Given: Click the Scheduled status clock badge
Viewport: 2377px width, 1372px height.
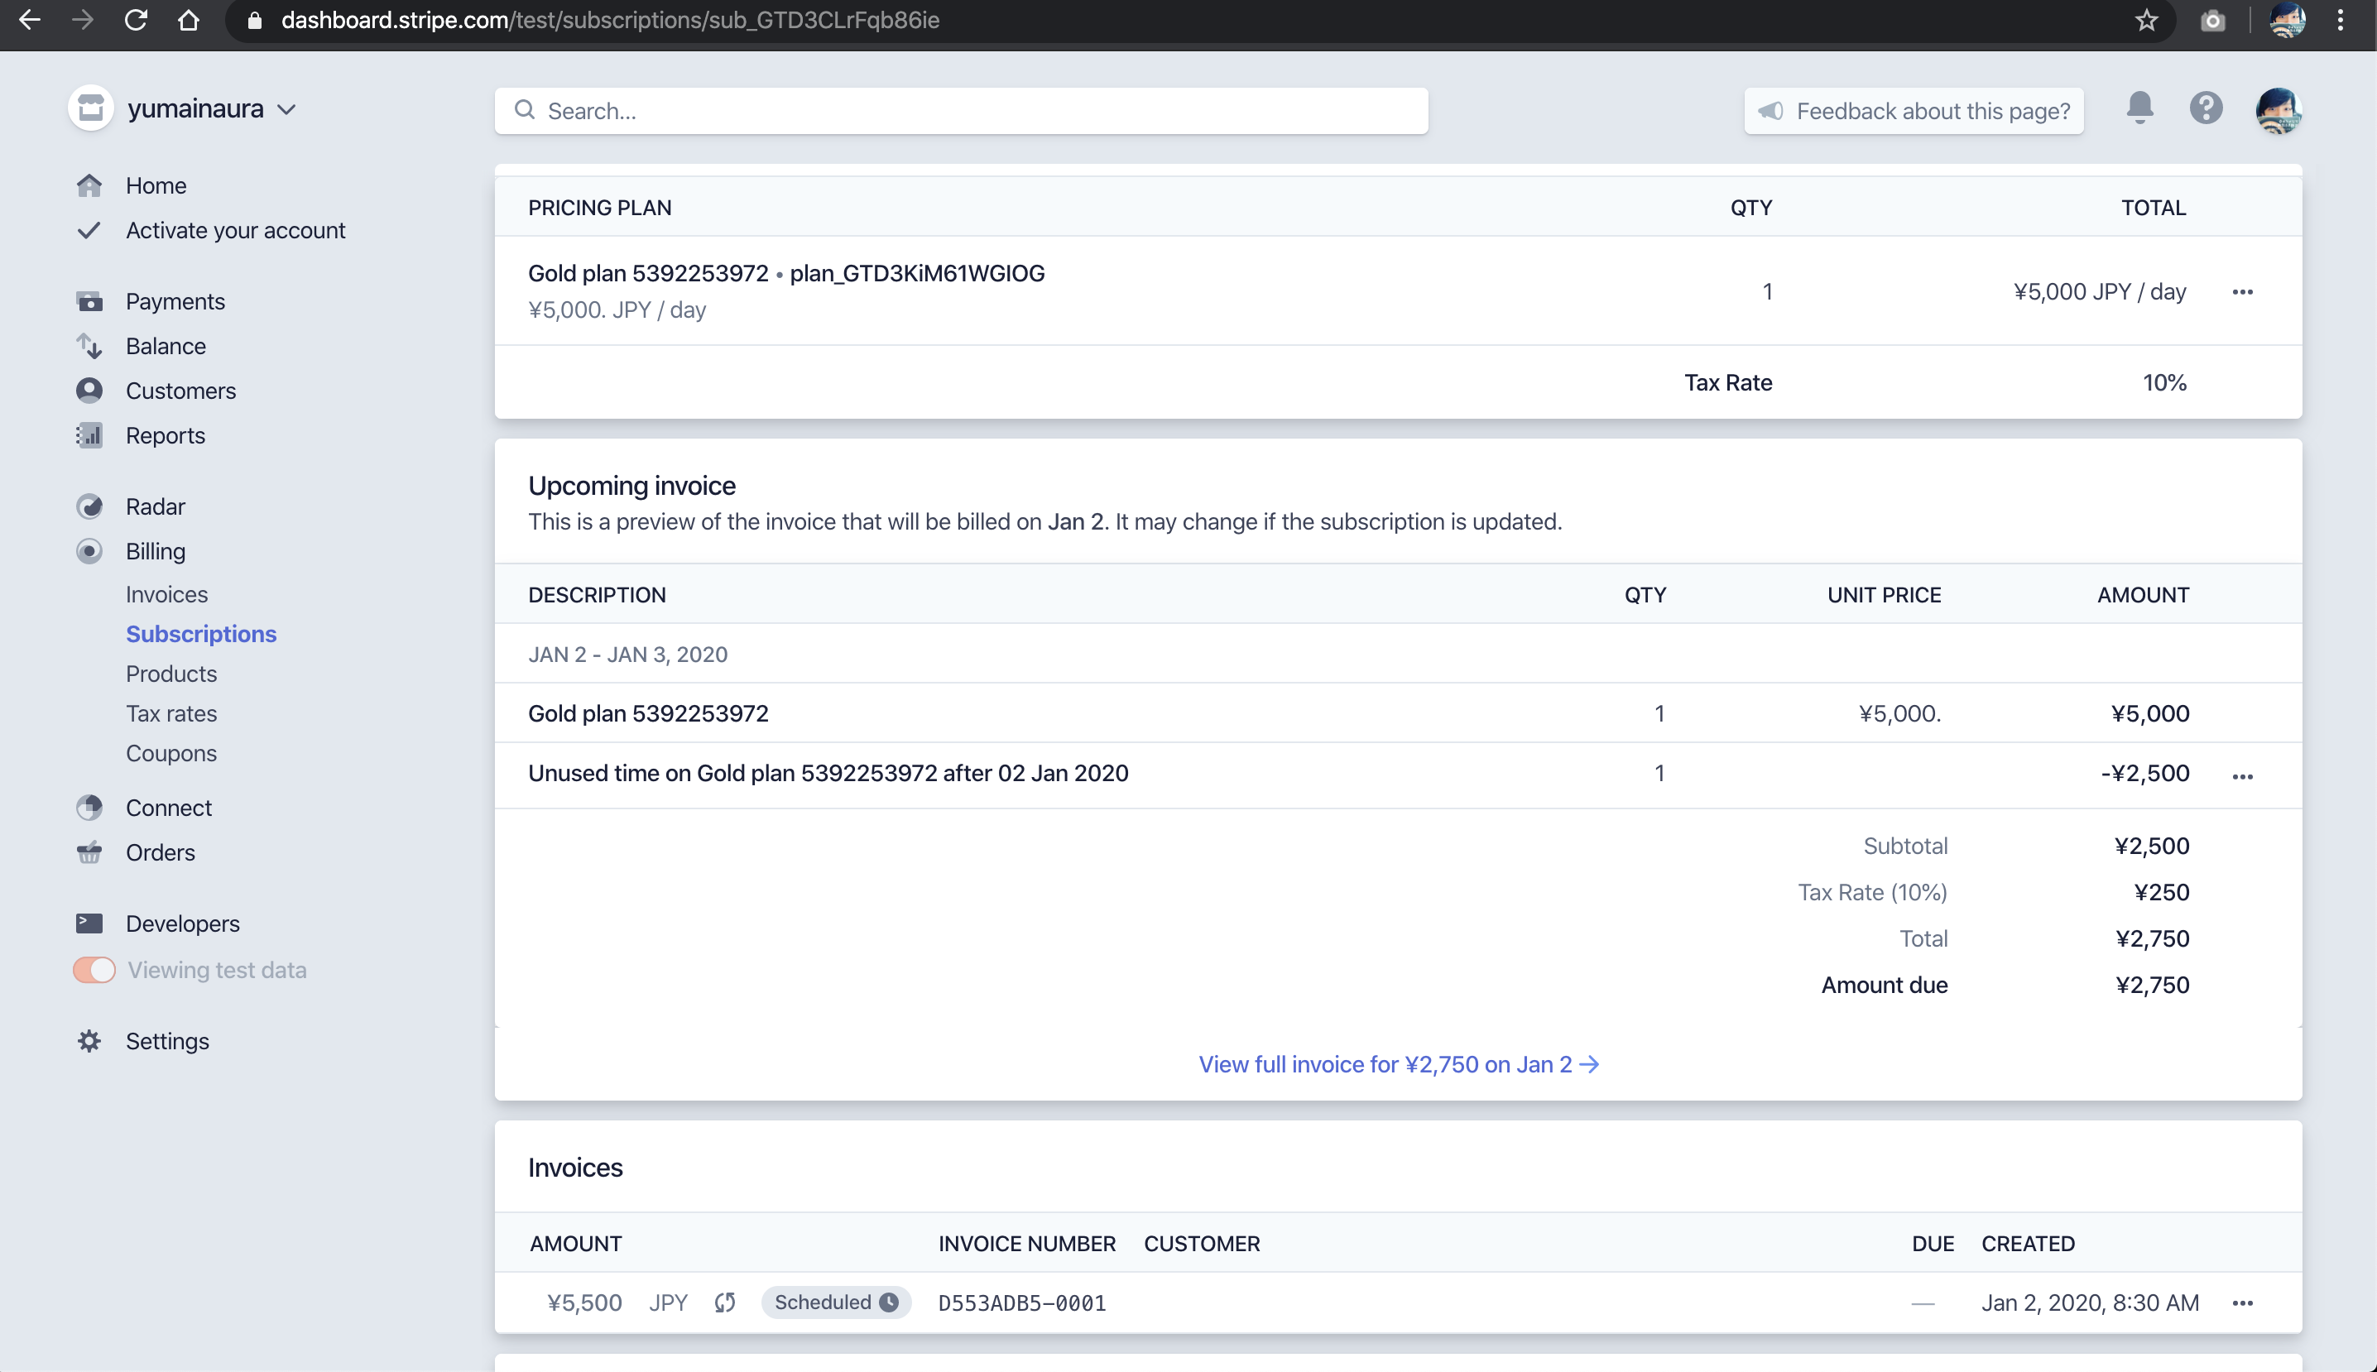Looking at the screenshot, I should point(835,1302).
